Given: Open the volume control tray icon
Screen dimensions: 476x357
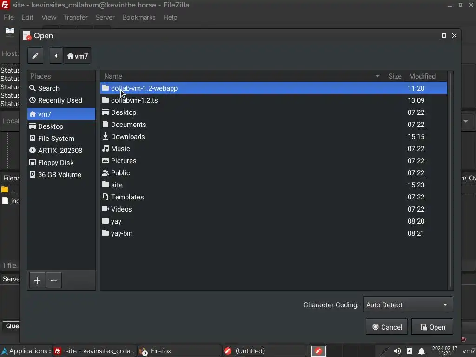Looking at the screenshot, I should 397,351.
